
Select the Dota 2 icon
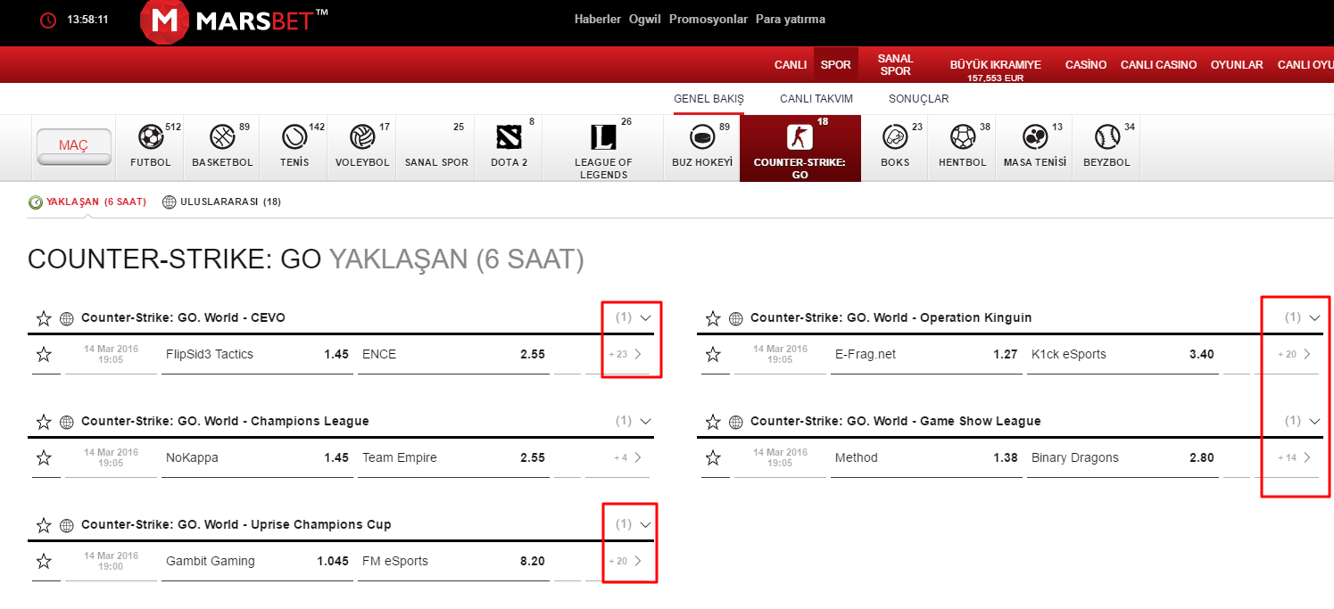point(509,137)
